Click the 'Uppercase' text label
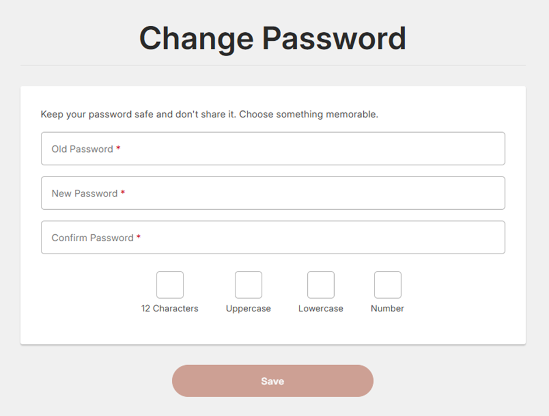 pyautogui.click(x=248, y=308)
